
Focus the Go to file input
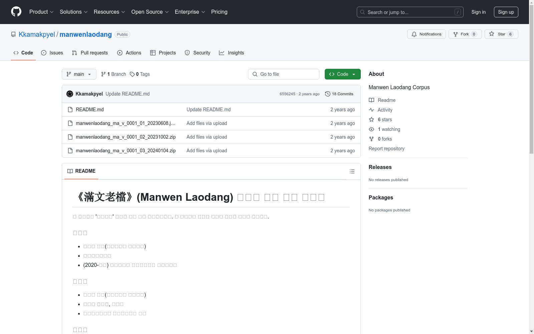tap(284, 74)
